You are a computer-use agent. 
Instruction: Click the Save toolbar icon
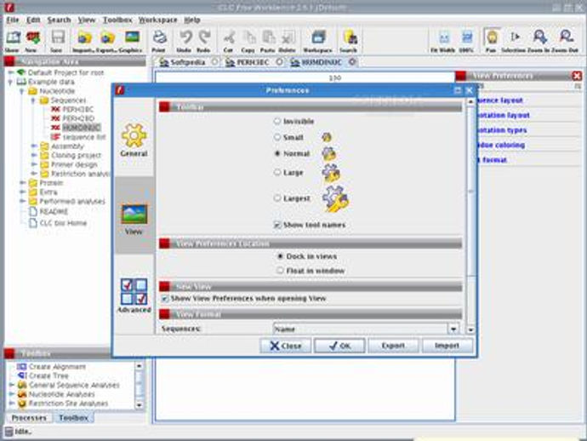(x=57, y=41)
